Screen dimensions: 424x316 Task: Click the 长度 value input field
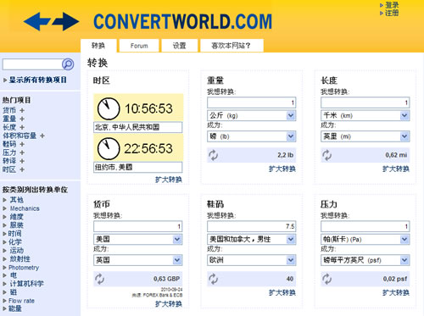pyautogui.click(x=365, y=103)
